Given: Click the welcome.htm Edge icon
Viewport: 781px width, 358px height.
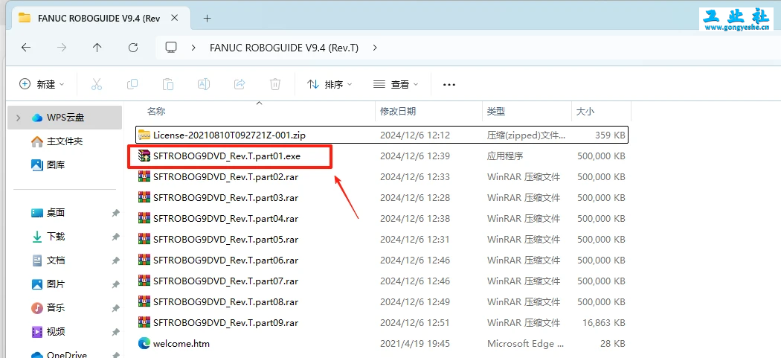Looking at the screenshot, I should (144, 344).
